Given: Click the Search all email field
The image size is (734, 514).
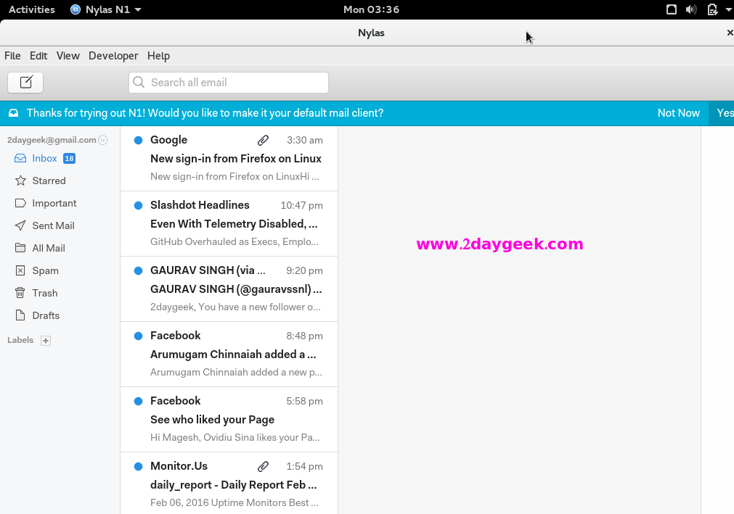Looking at the screenshot, I should [229, 83].
